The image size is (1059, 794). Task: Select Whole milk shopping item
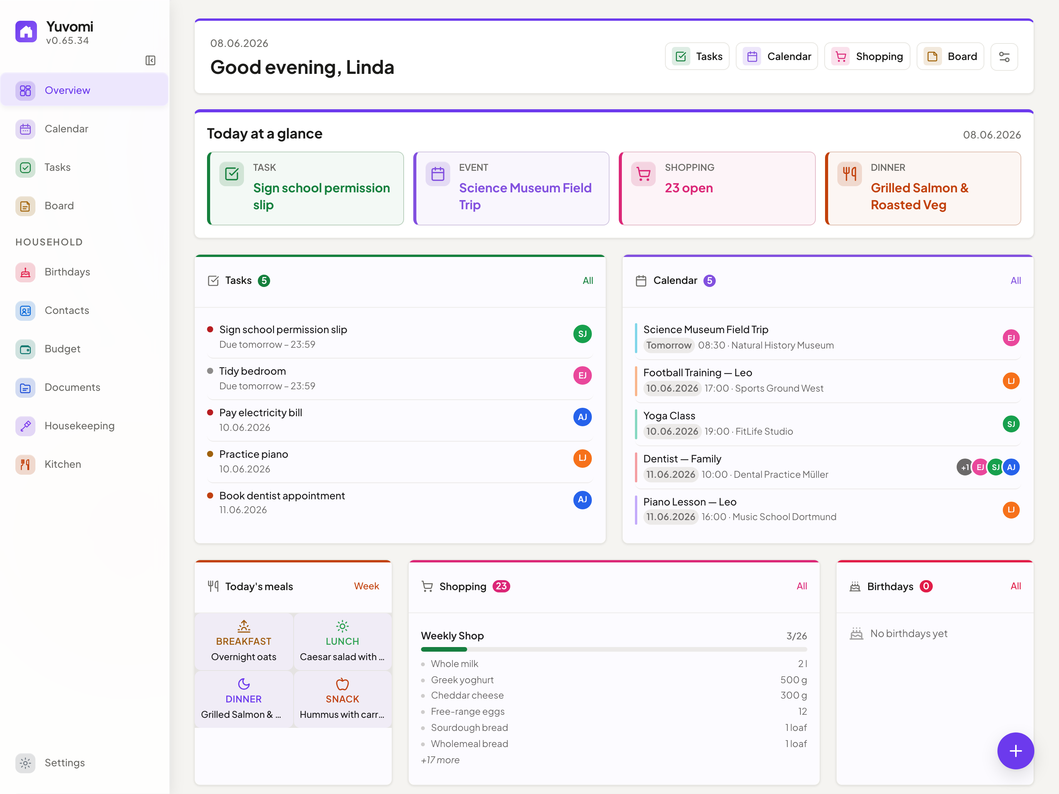click(614, 664)
